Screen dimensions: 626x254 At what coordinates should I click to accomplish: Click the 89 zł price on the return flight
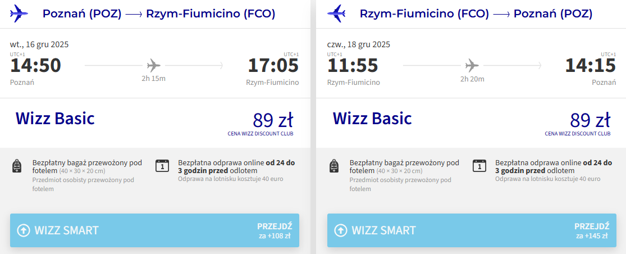coord(590,120)
